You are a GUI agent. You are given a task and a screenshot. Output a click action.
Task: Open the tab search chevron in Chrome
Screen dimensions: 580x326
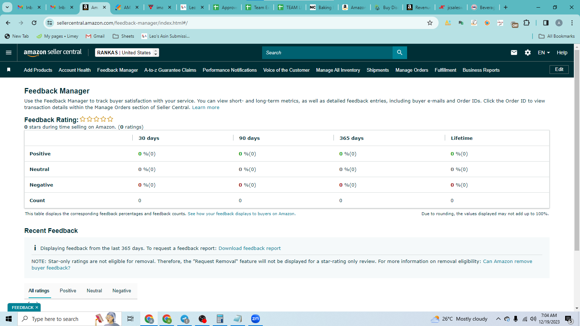coord(7,7)
